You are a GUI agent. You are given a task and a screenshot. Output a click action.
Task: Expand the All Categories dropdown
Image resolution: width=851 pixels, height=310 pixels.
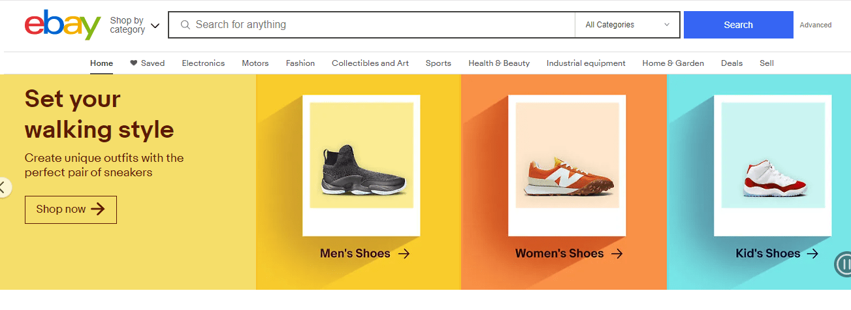pos(627,25)
